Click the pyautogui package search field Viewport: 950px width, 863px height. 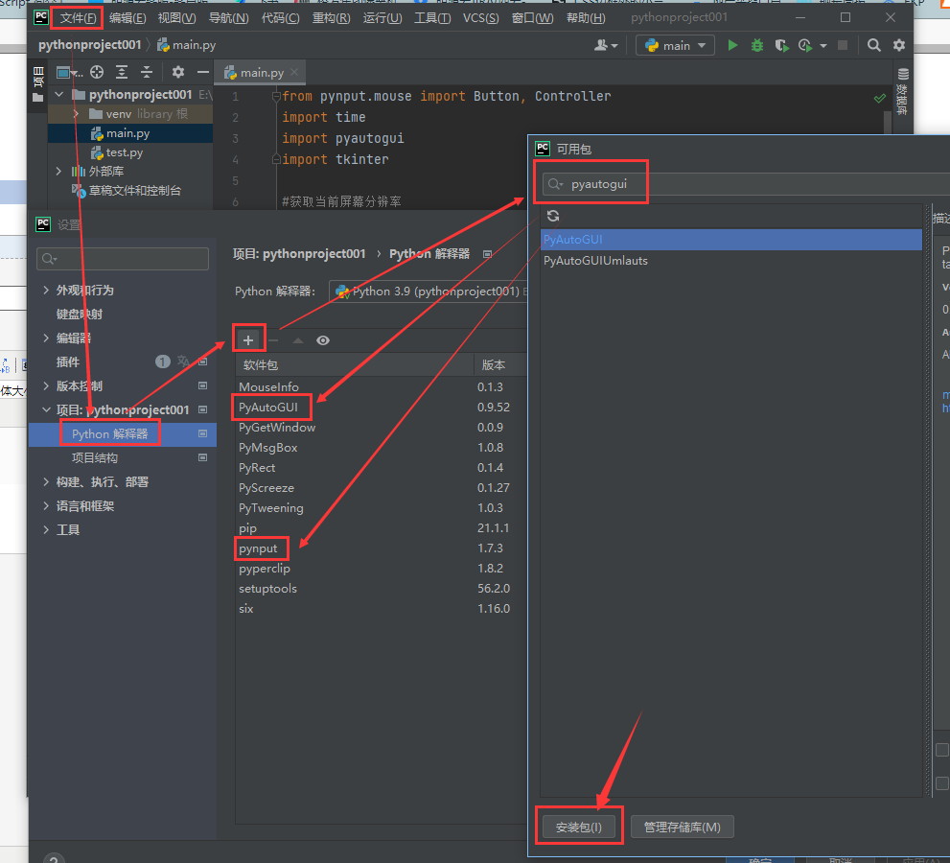tap(746, 184)
